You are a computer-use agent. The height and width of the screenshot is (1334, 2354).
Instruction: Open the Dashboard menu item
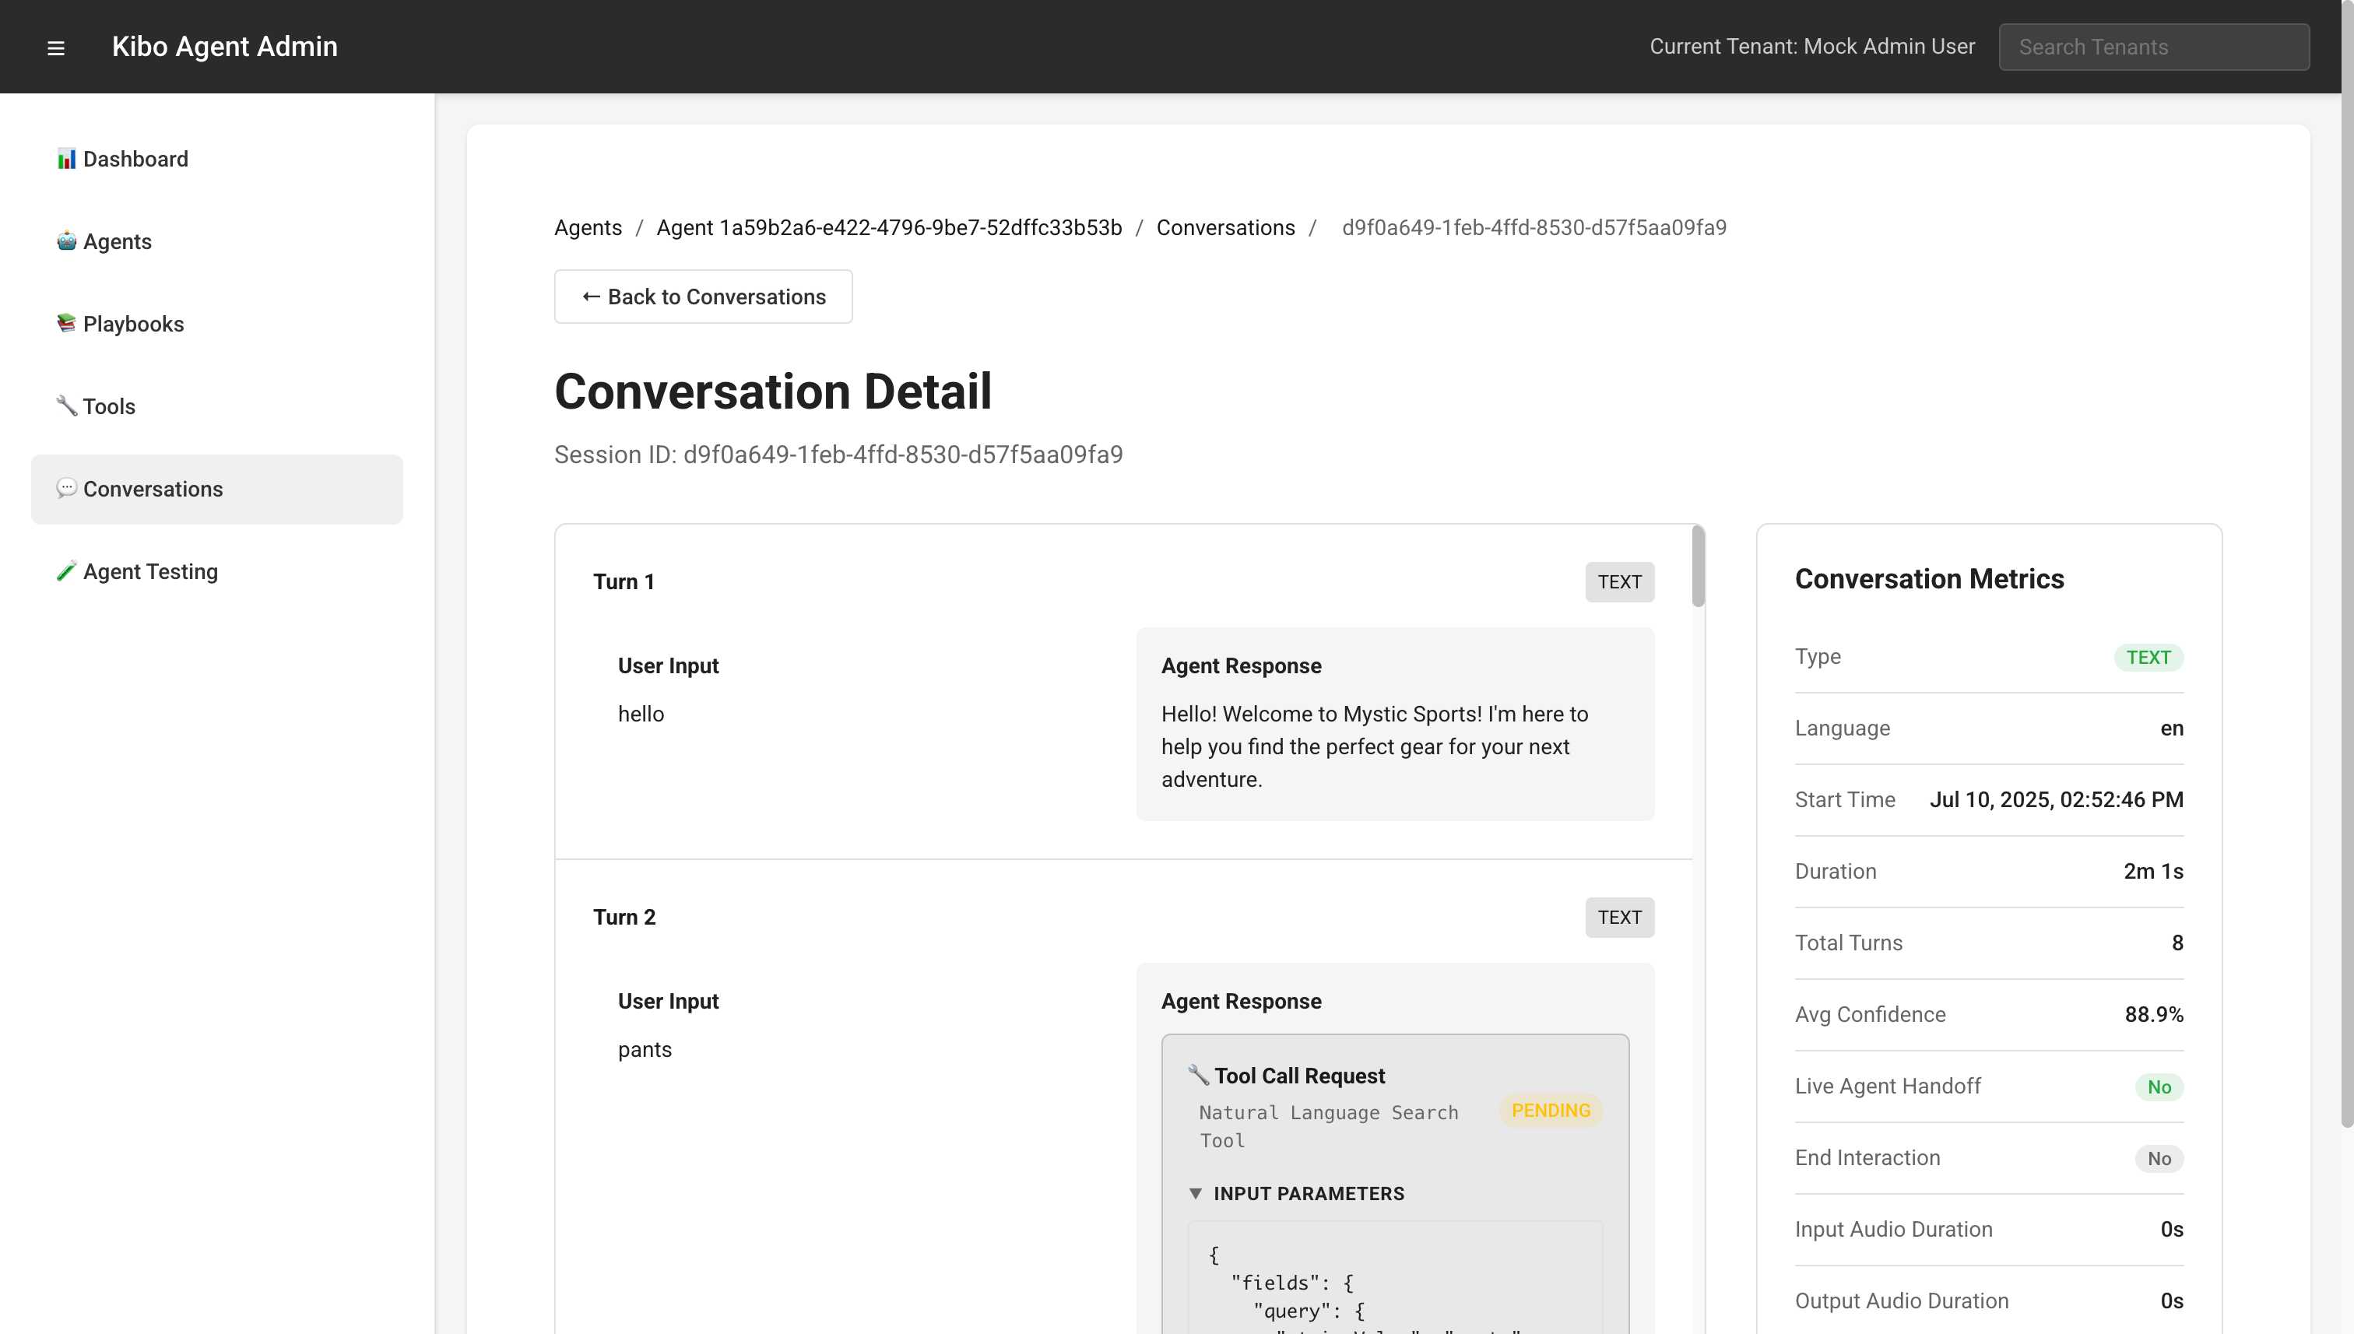pos(217,160)
